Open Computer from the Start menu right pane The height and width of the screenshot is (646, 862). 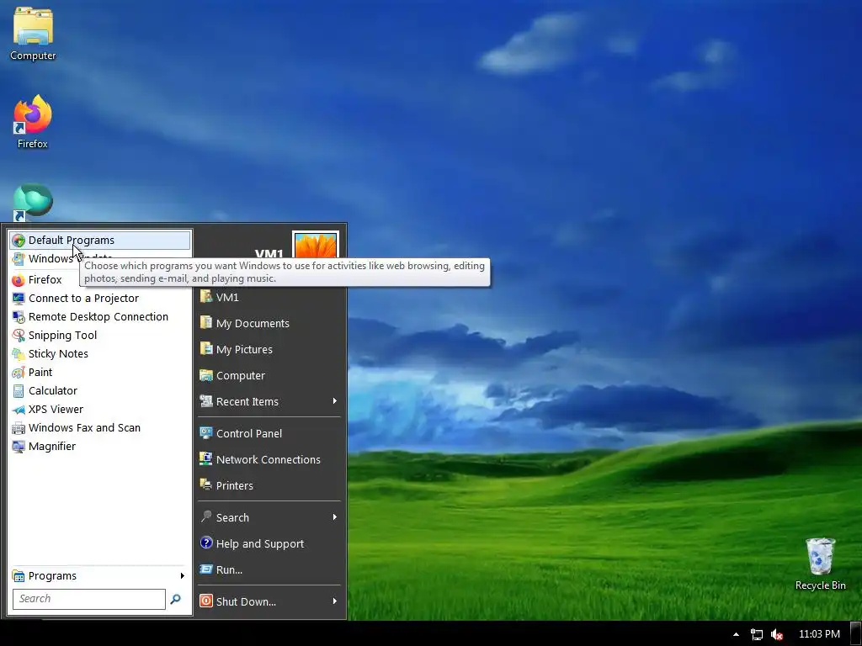(x=269, y=376)
